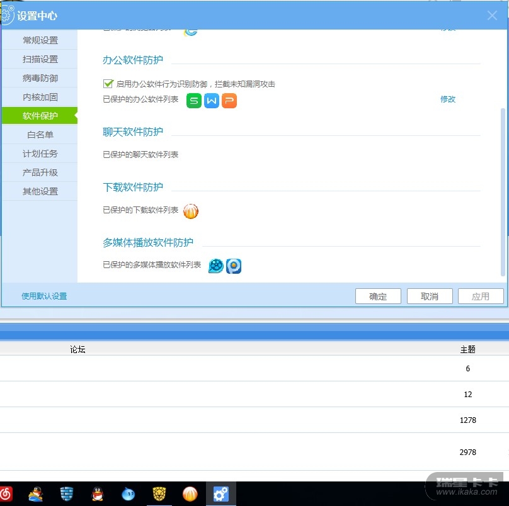Click the green WPS Spreadsheets icon
Image resolution: width=509 pixels, height=506 pixels.
click(194, 101)
